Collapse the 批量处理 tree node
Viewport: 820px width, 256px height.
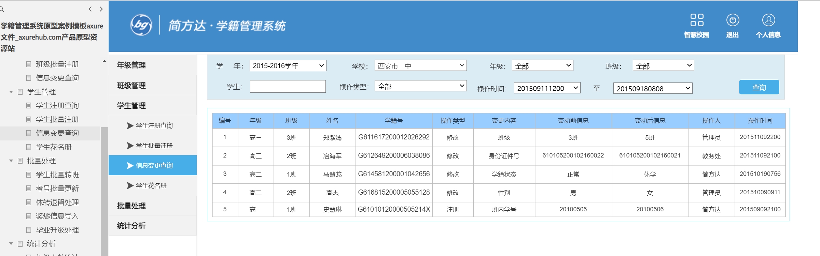click(11, 161)
